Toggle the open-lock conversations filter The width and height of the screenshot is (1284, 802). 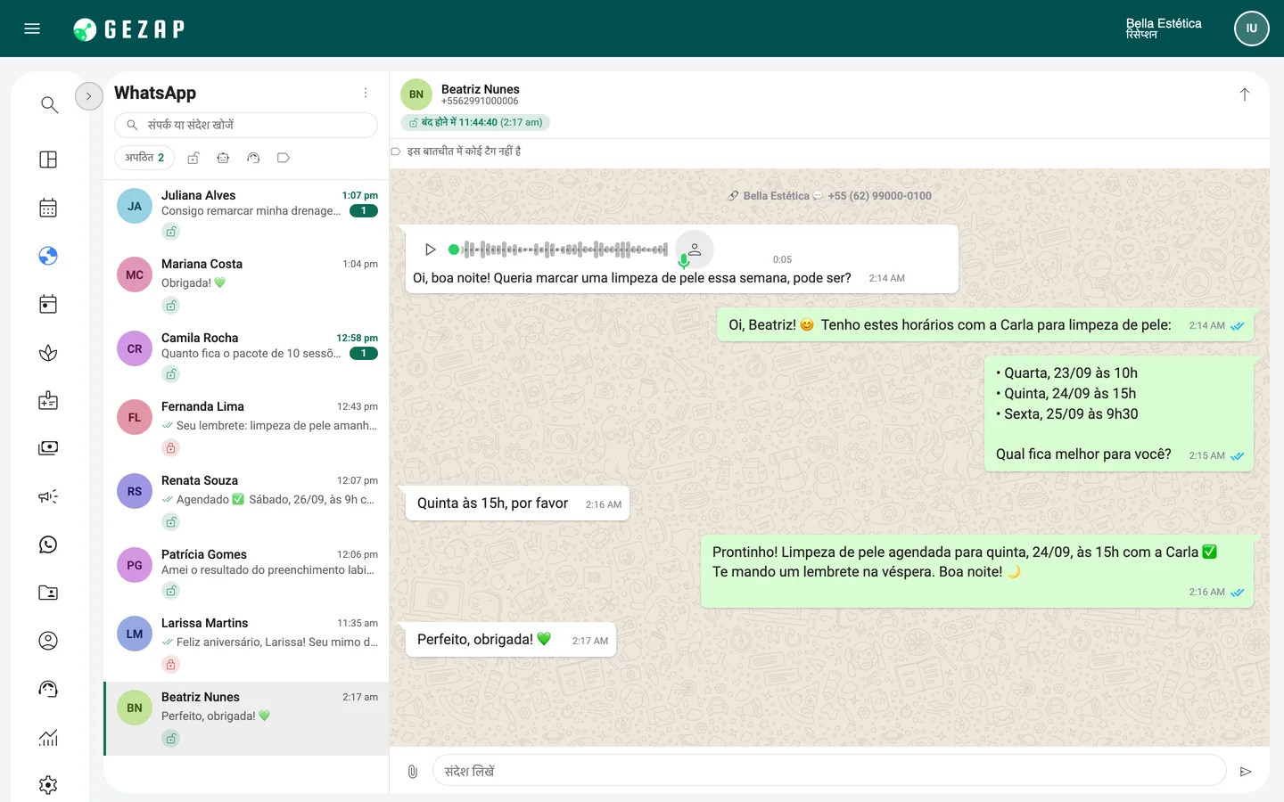193,158
